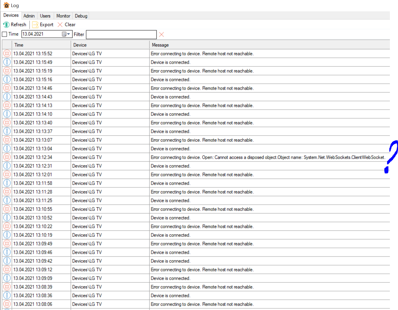Click the Device column header
Viewport: 398px width, 310px height.
click(x=80, y=45)
